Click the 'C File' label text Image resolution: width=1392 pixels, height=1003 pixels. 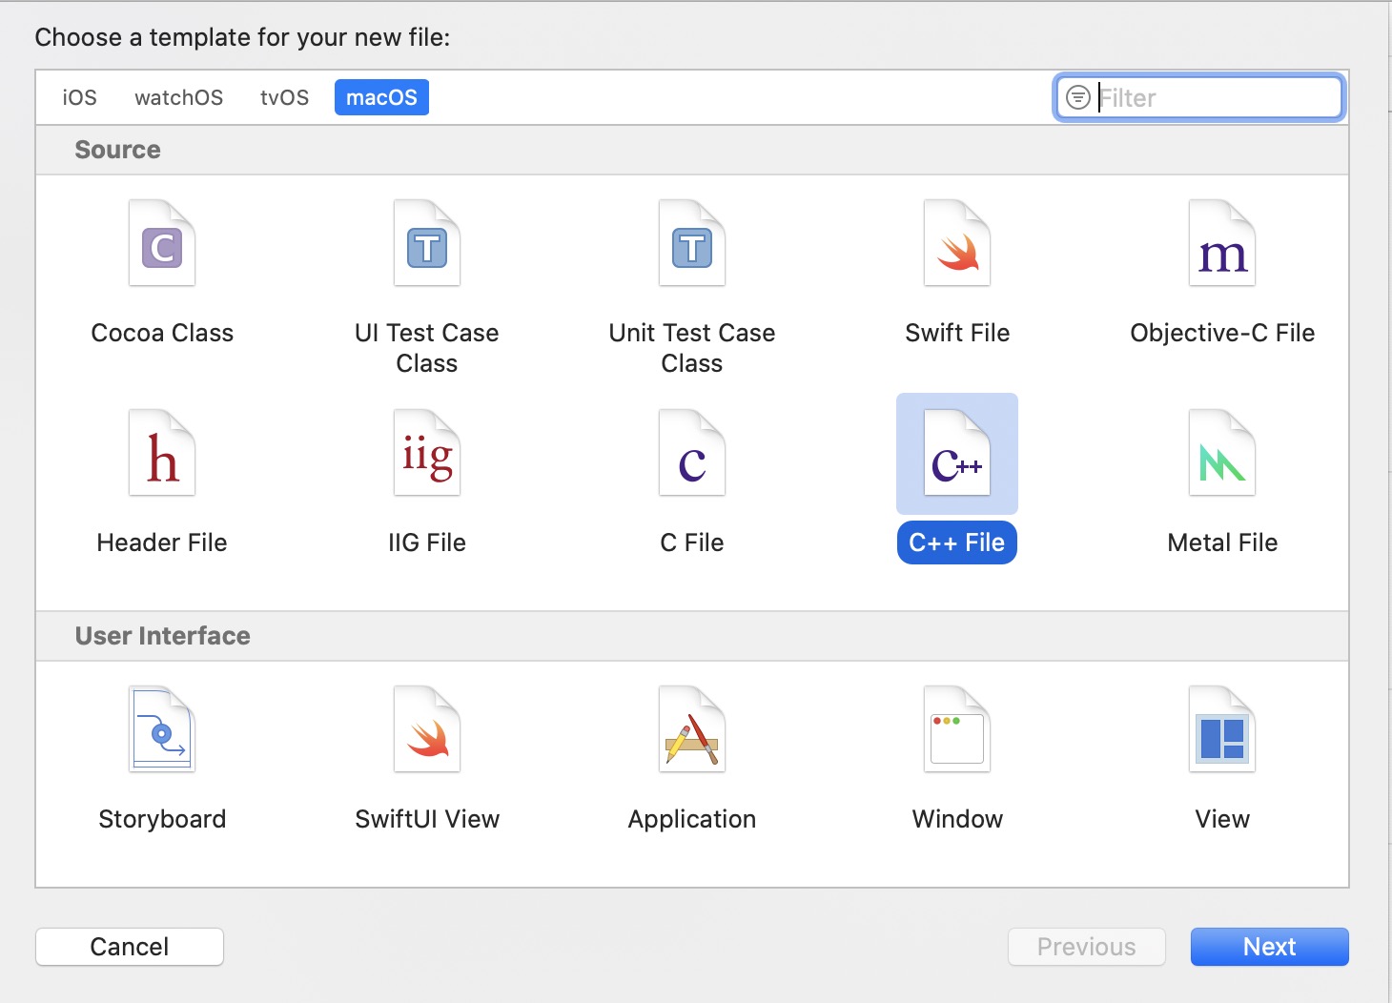click(x=692, y=542)
